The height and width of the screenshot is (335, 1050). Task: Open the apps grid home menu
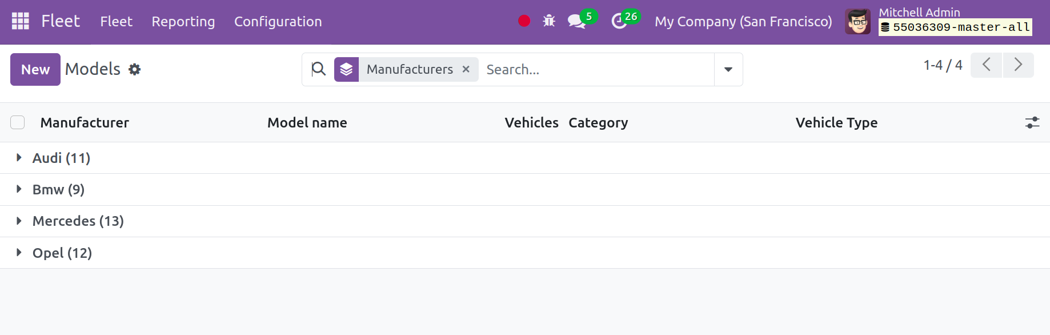(21, 21)
